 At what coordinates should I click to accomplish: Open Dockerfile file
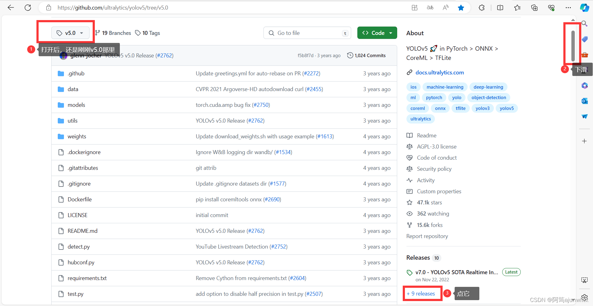click(80, 199)
